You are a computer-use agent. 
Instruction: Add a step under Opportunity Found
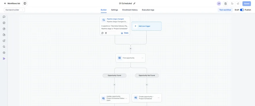click(x=114, y=85)
